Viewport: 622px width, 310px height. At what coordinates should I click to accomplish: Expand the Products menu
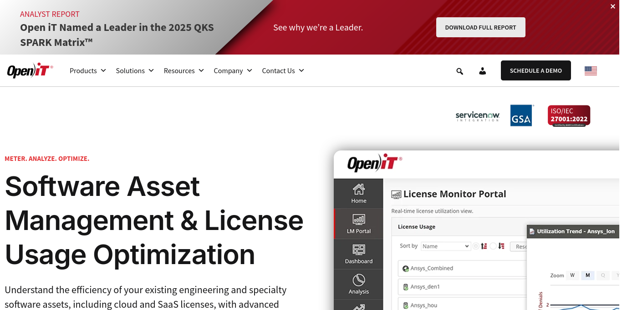(87, 70)
